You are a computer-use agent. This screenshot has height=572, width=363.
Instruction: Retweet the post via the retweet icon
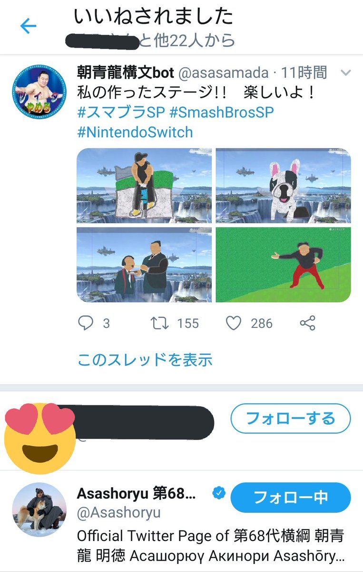[x=158, y=324]
